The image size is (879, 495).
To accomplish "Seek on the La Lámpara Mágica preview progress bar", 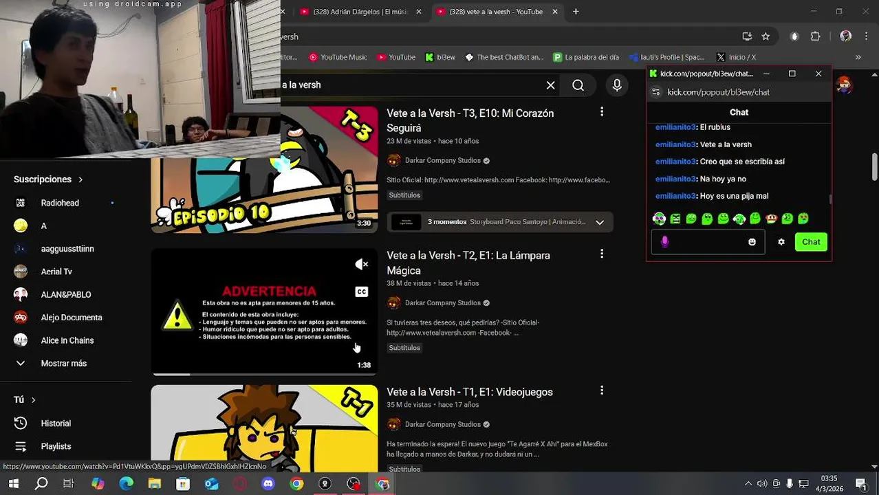I will (x=264, y=374).
